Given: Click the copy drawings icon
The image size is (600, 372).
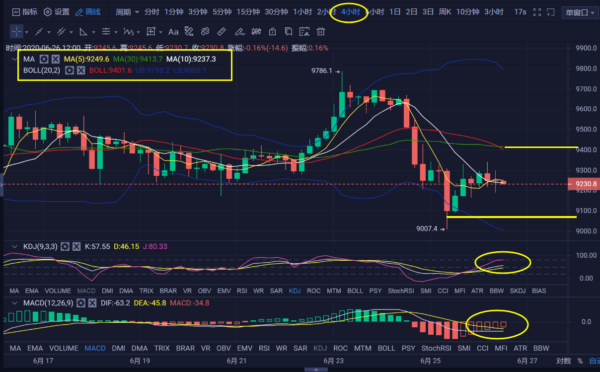Looking at the screenshot, I should (x=289, y=32).
